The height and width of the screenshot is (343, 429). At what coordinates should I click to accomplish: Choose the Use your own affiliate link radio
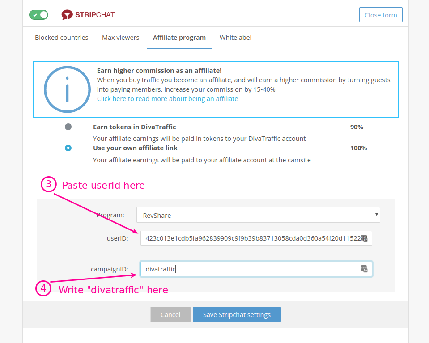[68, 148]
